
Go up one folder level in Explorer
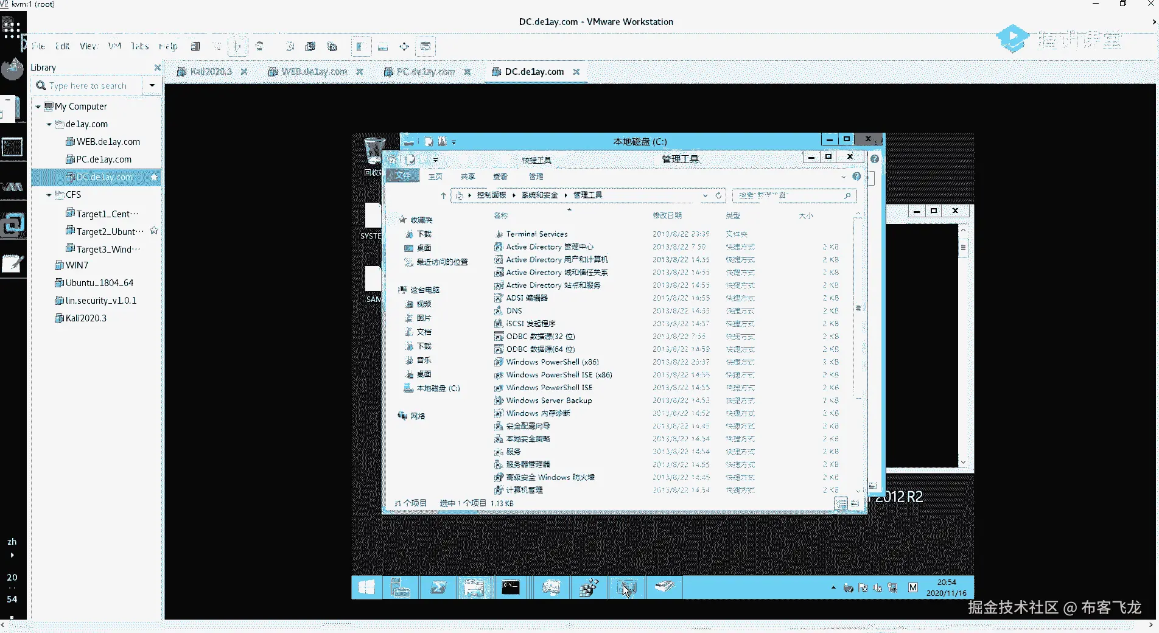tap(443, 195)
